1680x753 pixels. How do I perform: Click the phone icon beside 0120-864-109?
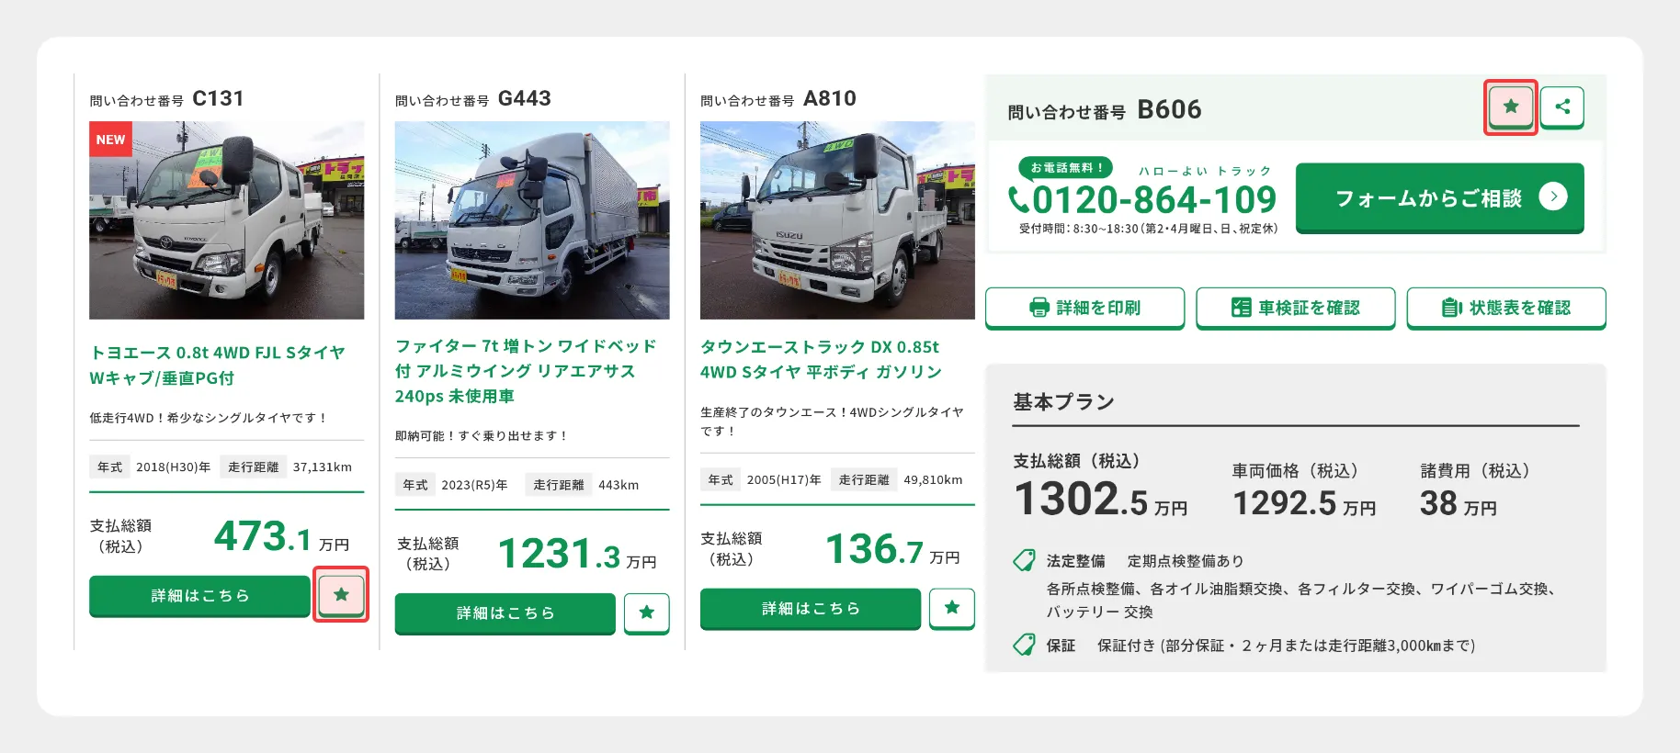pos(1019,199)
